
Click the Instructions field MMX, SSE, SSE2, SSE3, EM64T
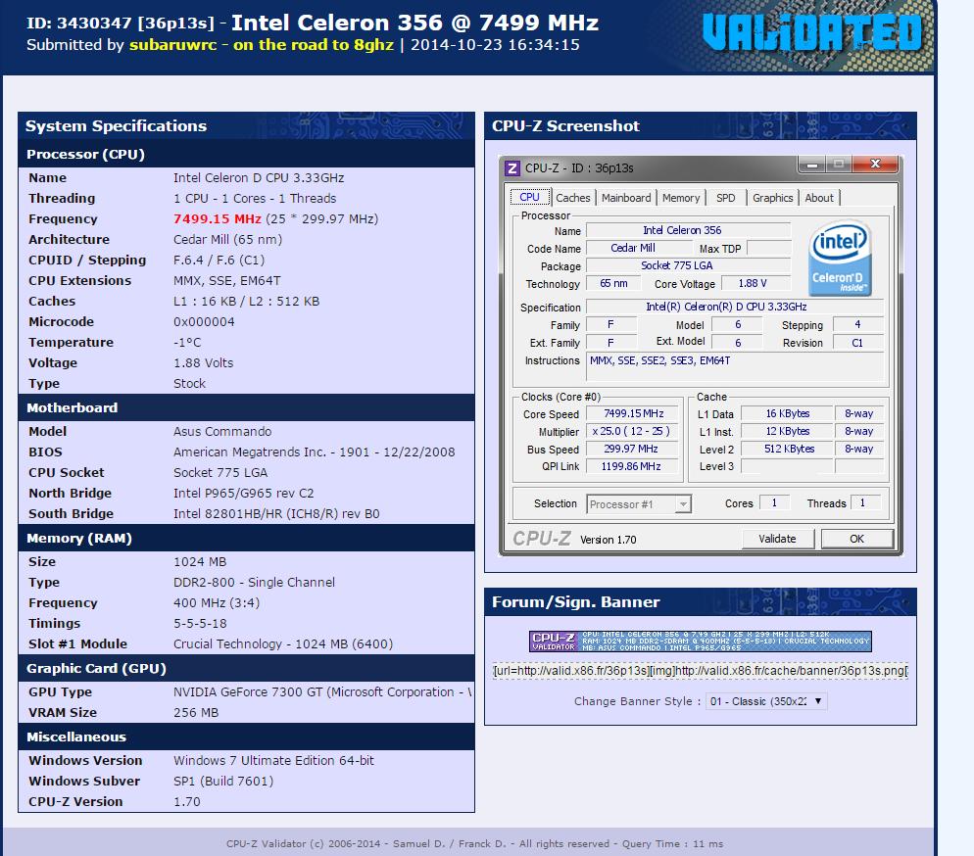click(735, 366)
